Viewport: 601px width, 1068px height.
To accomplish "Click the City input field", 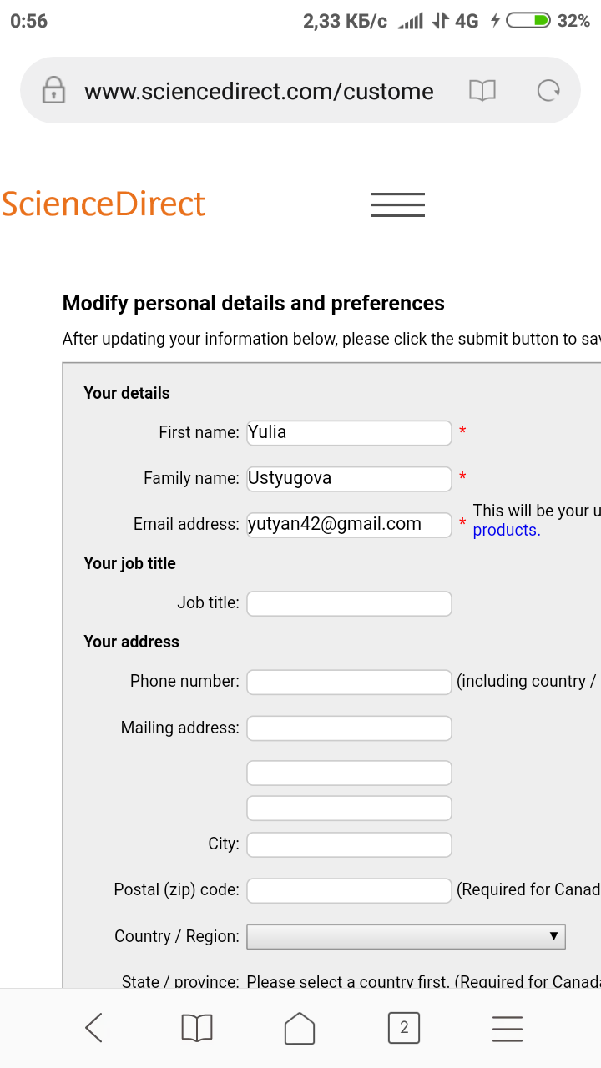I will (349, 844).
